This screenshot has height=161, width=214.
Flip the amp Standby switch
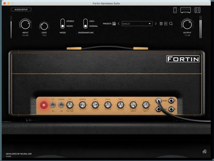pyautogui.click(x=61, y=105)
